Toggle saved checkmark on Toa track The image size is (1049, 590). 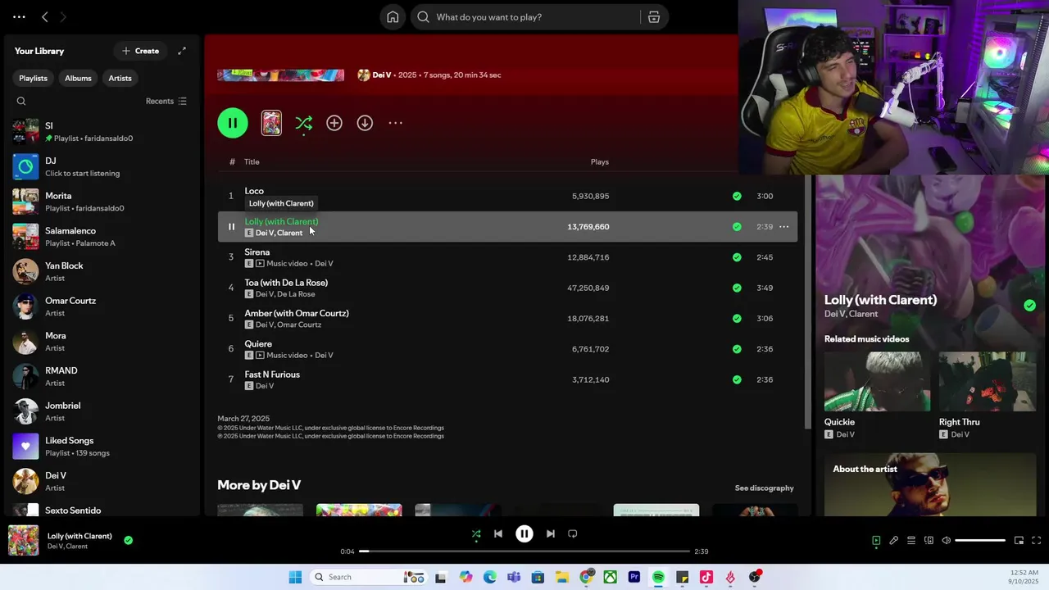737,288
